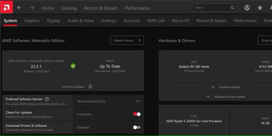The width and height of the screenshot is (272, 136).
Task: Click the 6 Cores text under CPU
Action: coord(194,125)
